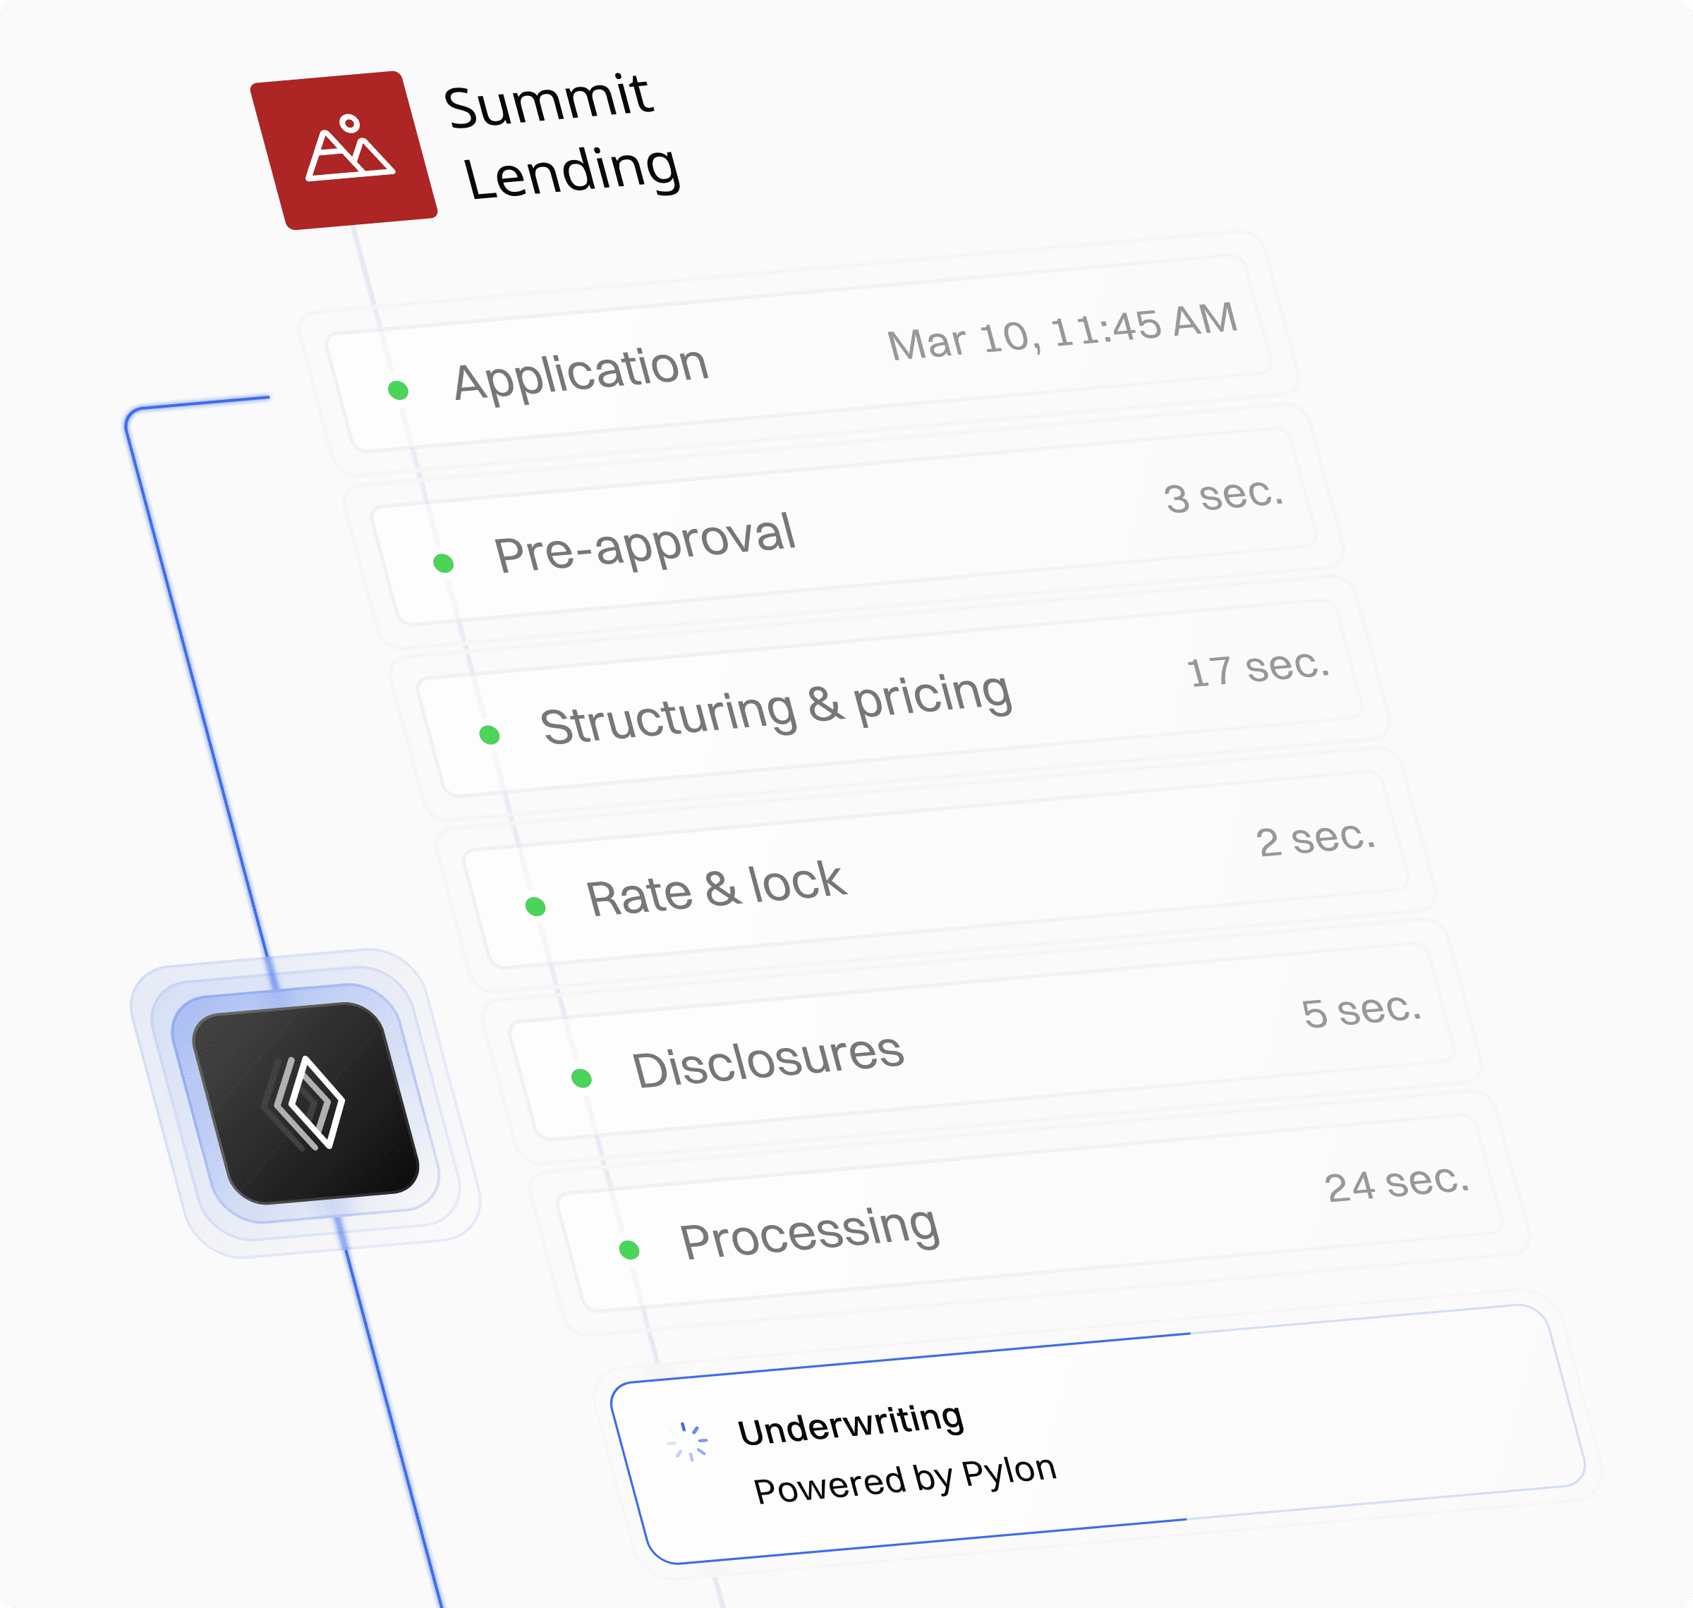The image size is (1693, 1608).
Task: Click the red Summit Lending mountain logo
Action: [x=344, y=150]
